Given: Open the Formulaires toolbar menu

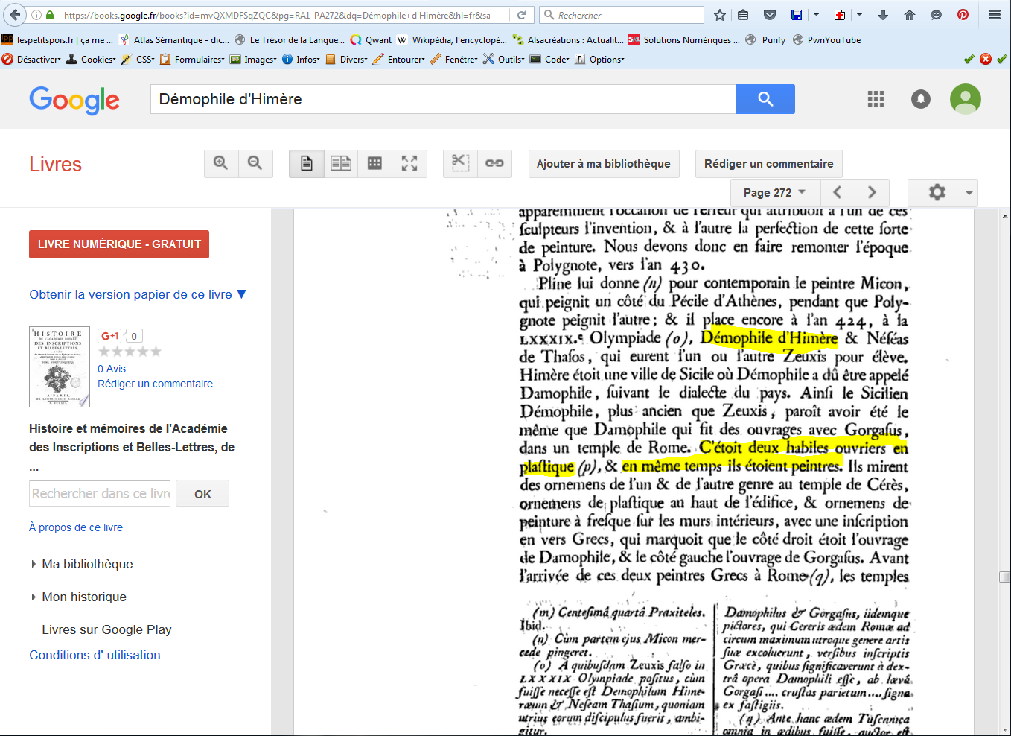Looking at the screenshot, I should [x=193, y=60].
